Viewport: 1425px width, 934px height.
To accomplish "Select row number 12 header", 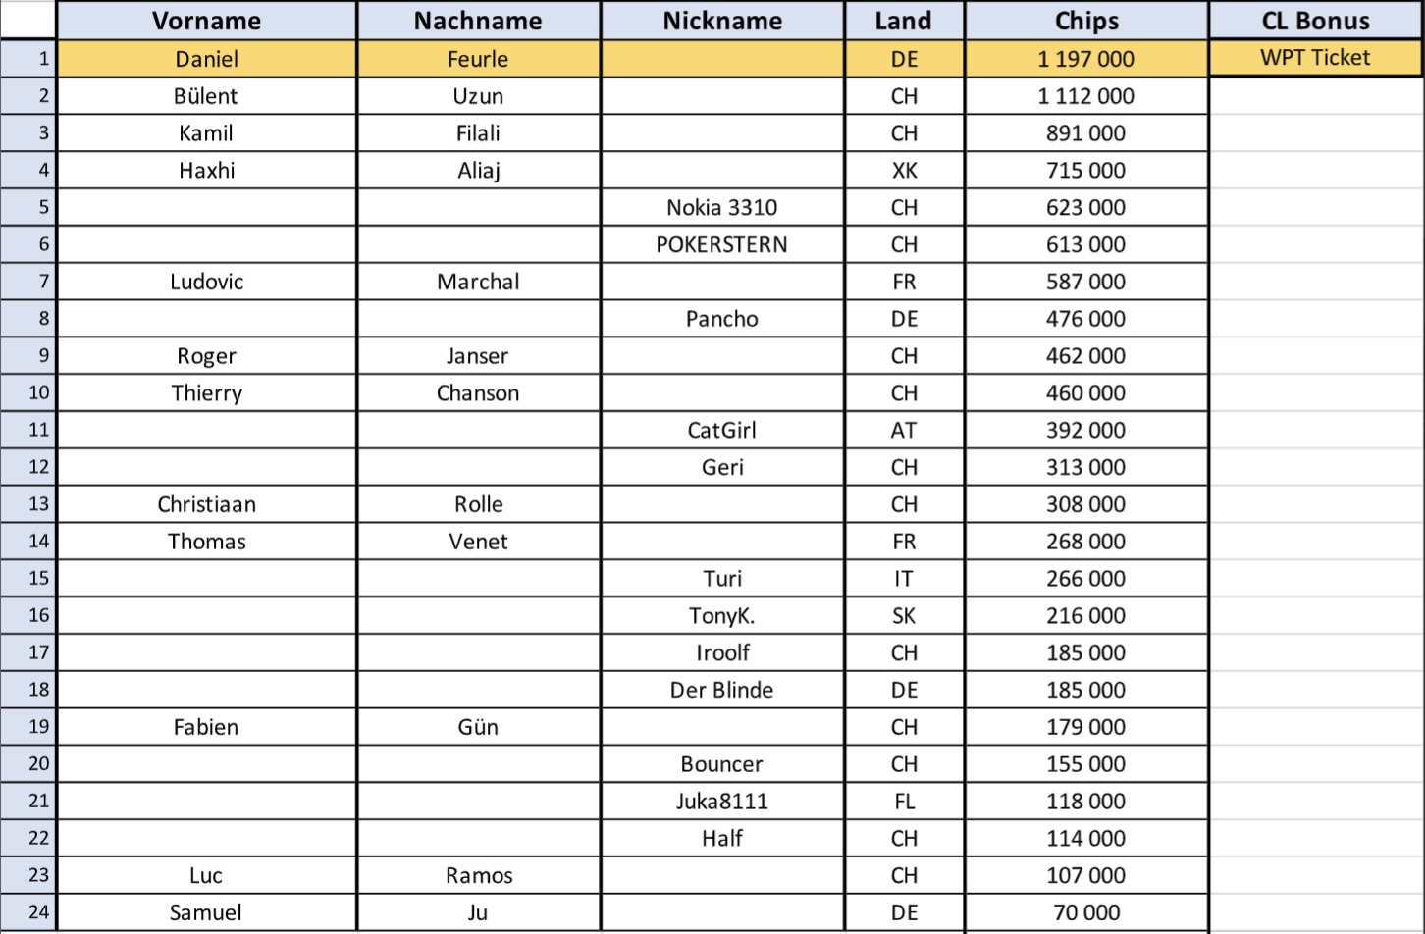I will pyautogui.click(x=28, y=467).
